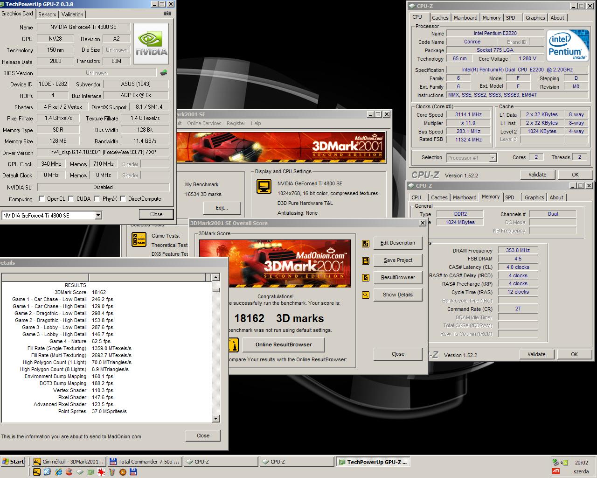This screenshot has height=478, width=597.
Task: Click the NVIDIA tray icon
Action: [x=564, y=462]
